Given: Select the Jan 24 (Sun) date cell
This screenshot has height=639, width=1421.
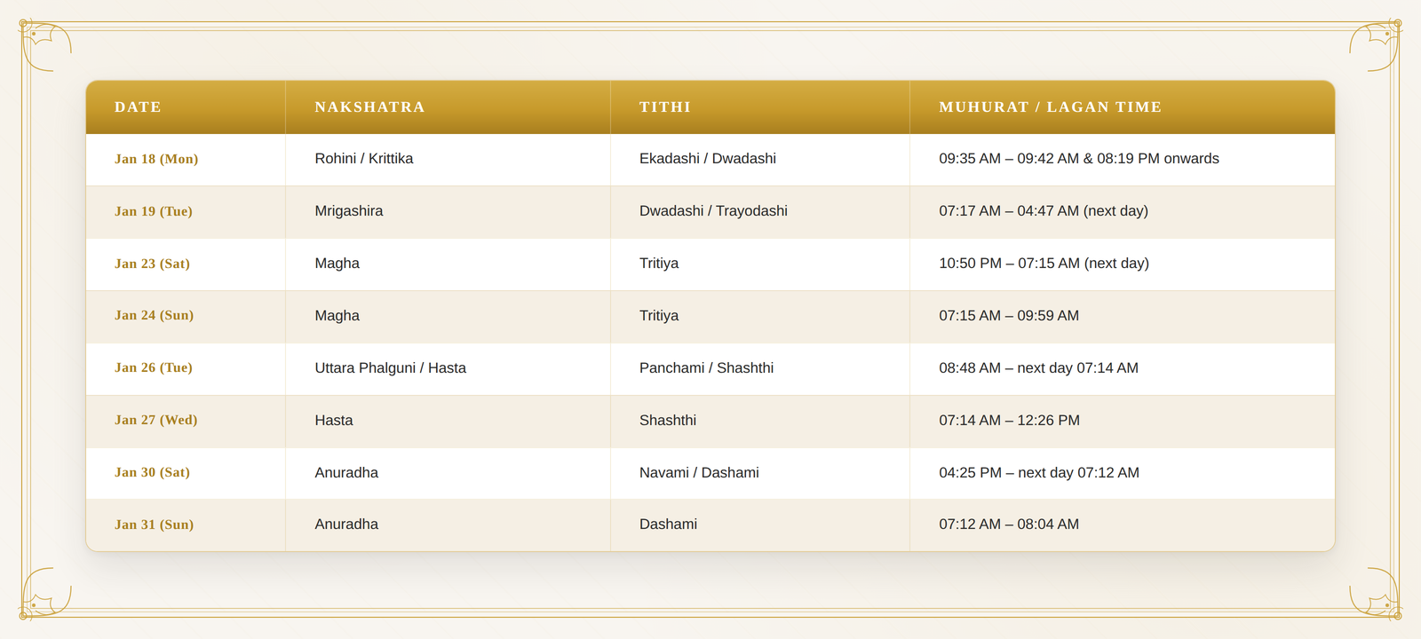Looking at the screenshot, I should pos(186,316).
